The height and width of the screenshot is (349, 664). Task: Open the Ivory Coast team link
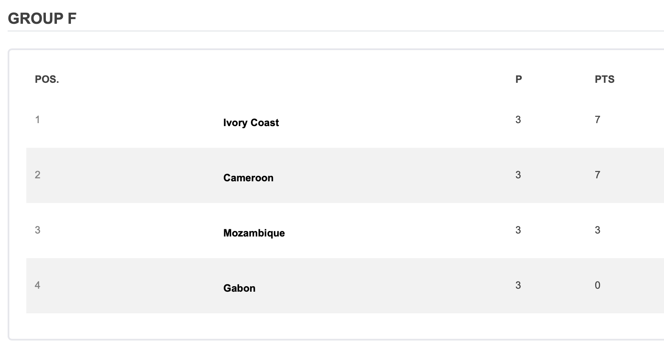(251, 123)
